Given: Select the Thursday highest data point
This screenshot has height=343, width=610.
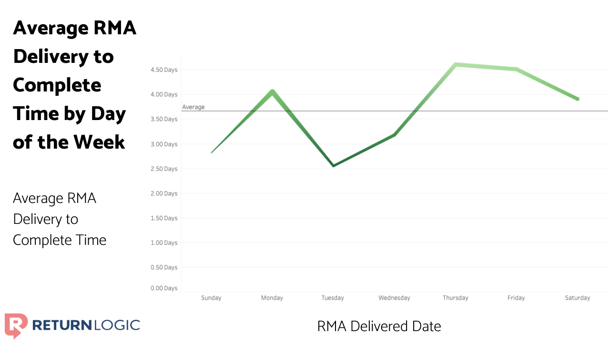Looking at the screenshot, I should point(456,65).
